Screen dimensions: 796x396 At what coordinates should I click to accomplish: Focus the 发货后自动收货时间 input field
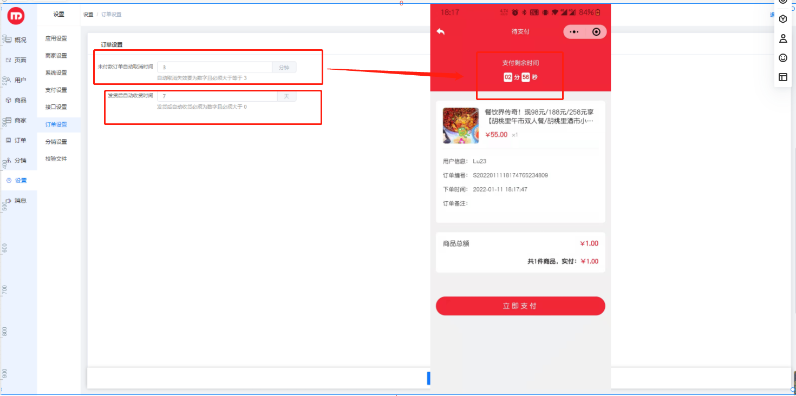pos(217,96)
